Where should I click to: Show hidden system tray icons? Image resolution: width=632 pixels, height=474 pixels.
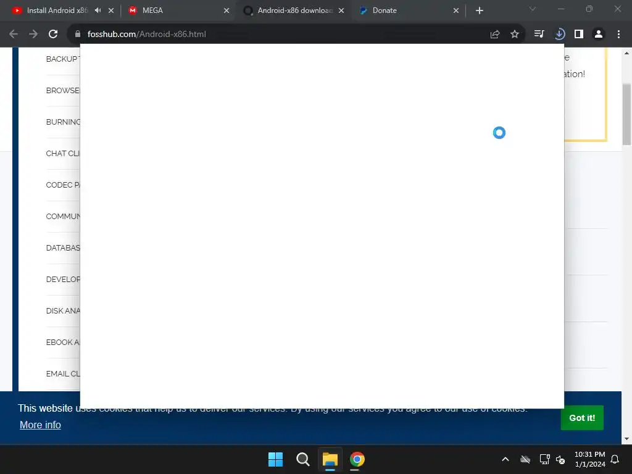click(x=505, y=459)
